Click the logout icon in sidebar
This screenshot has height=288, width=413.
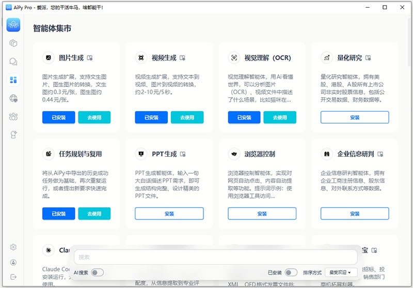coord(13,277)
